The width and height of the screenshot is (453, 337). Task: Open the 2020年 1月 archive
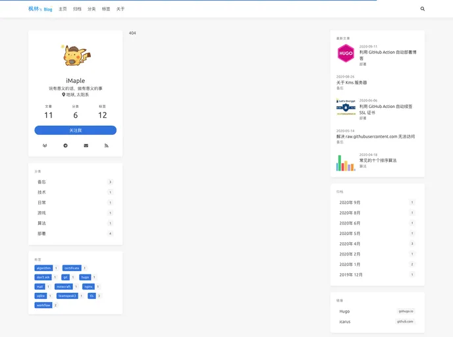[x=377, y=265]
